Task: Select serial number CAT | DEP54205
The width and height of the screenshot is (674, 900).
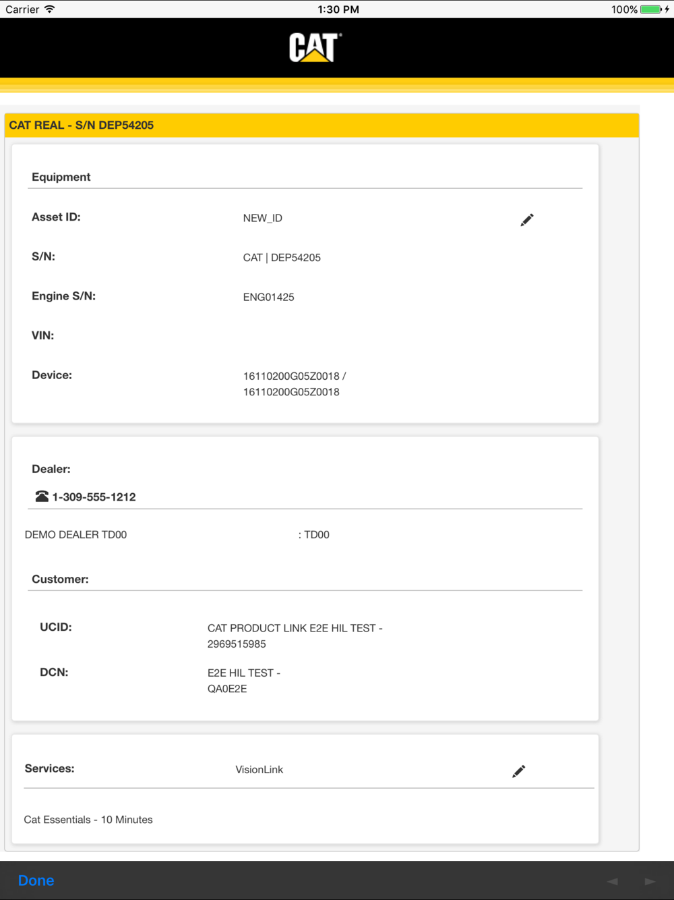Action: (282, 258)
